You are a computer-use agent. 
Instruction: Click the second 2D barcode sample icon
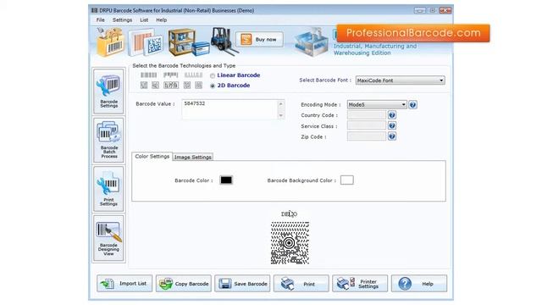click(x=155, y=85)
